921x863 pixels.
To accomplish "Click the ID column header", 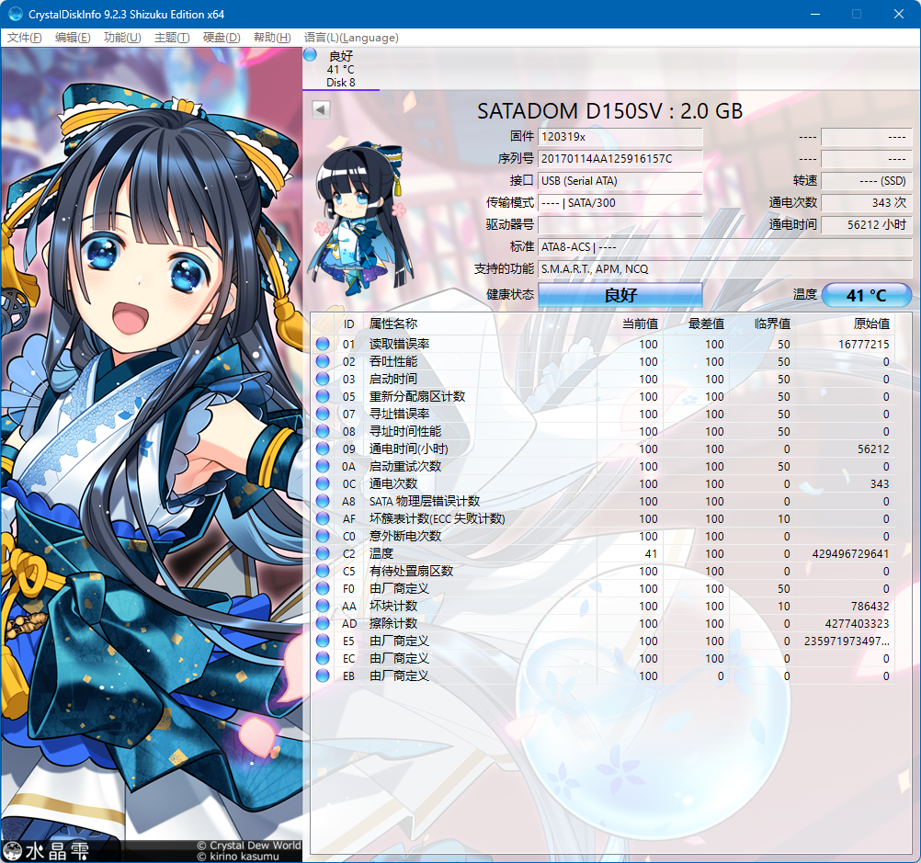I will pyautogui.click(x=349, y=324).
